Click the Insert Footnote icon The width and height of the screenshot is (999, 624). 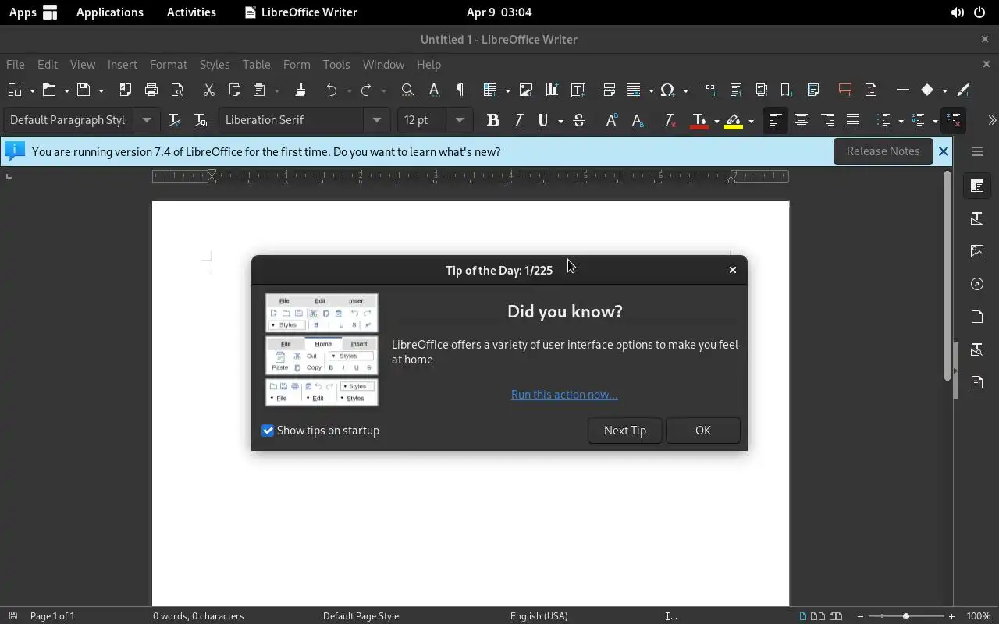point(736,90)
